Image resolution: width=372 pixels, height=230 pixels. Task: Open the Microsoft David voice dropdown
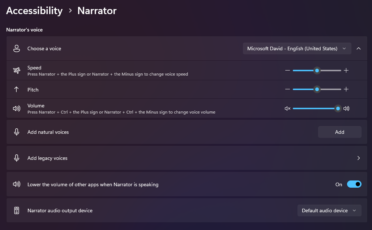click(297, 48)
